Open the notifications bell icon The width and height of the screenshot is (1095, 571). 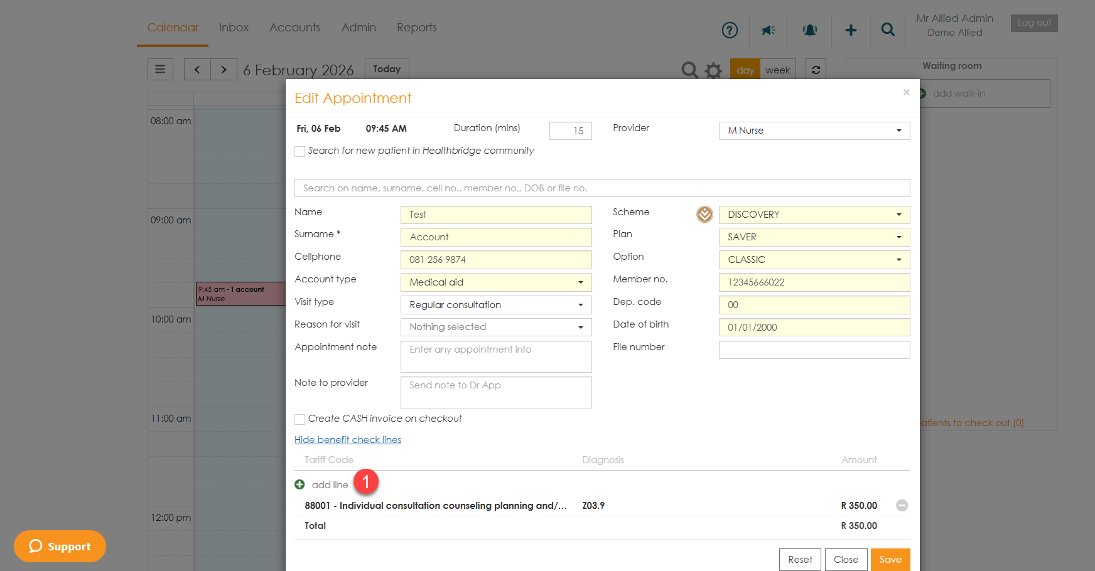810,30
